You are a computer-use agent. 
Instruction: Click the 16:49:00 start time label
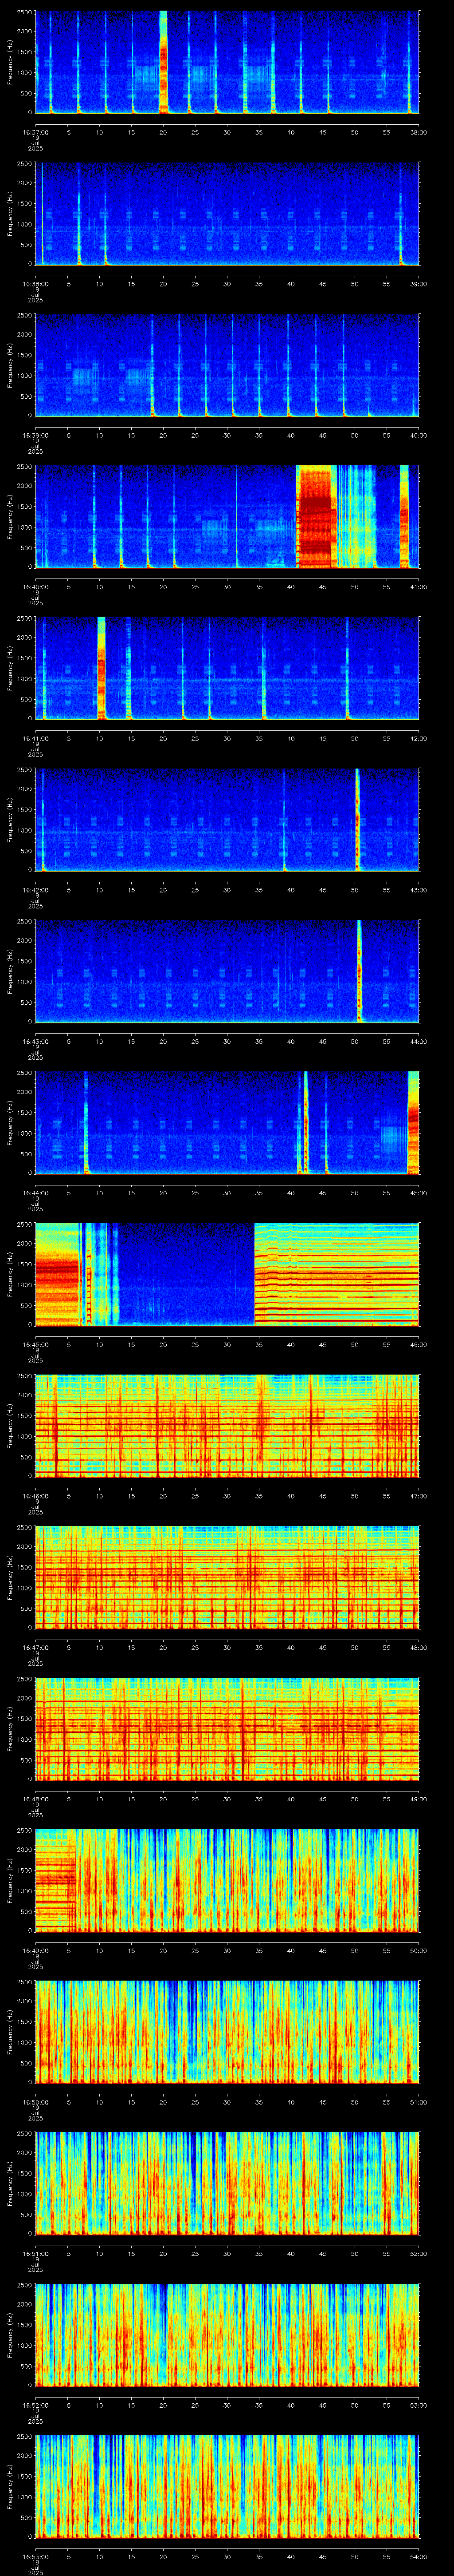(35, 1950)
